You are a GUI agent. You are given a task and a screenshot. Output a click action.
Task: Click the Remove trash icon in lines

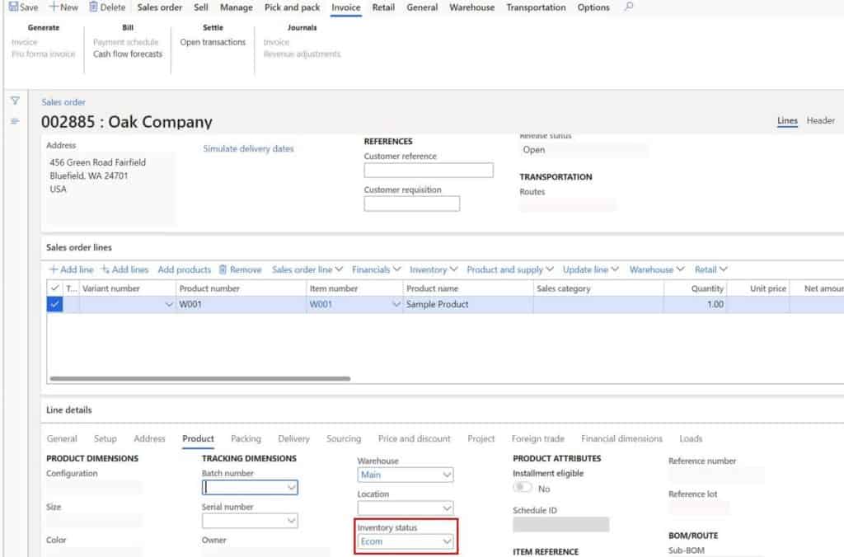click(223, 269)
